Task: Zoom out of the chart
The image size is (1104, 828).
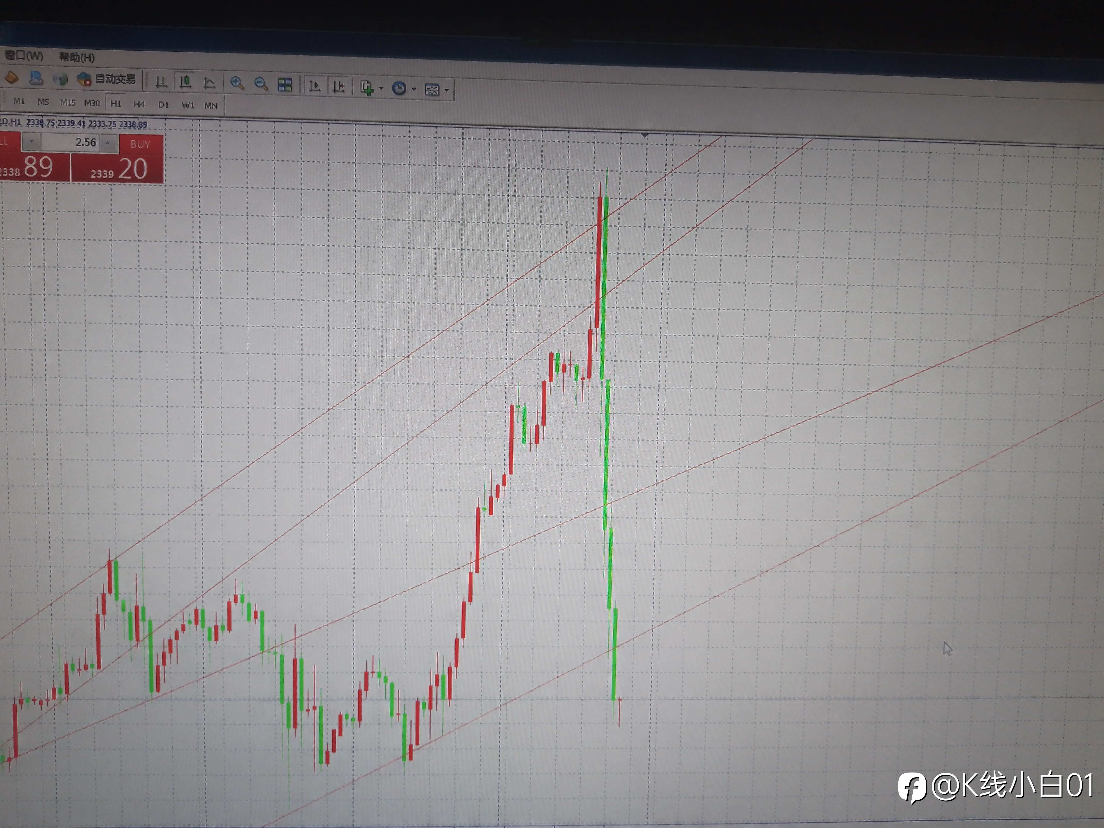Action: click(x=261, y=84)
